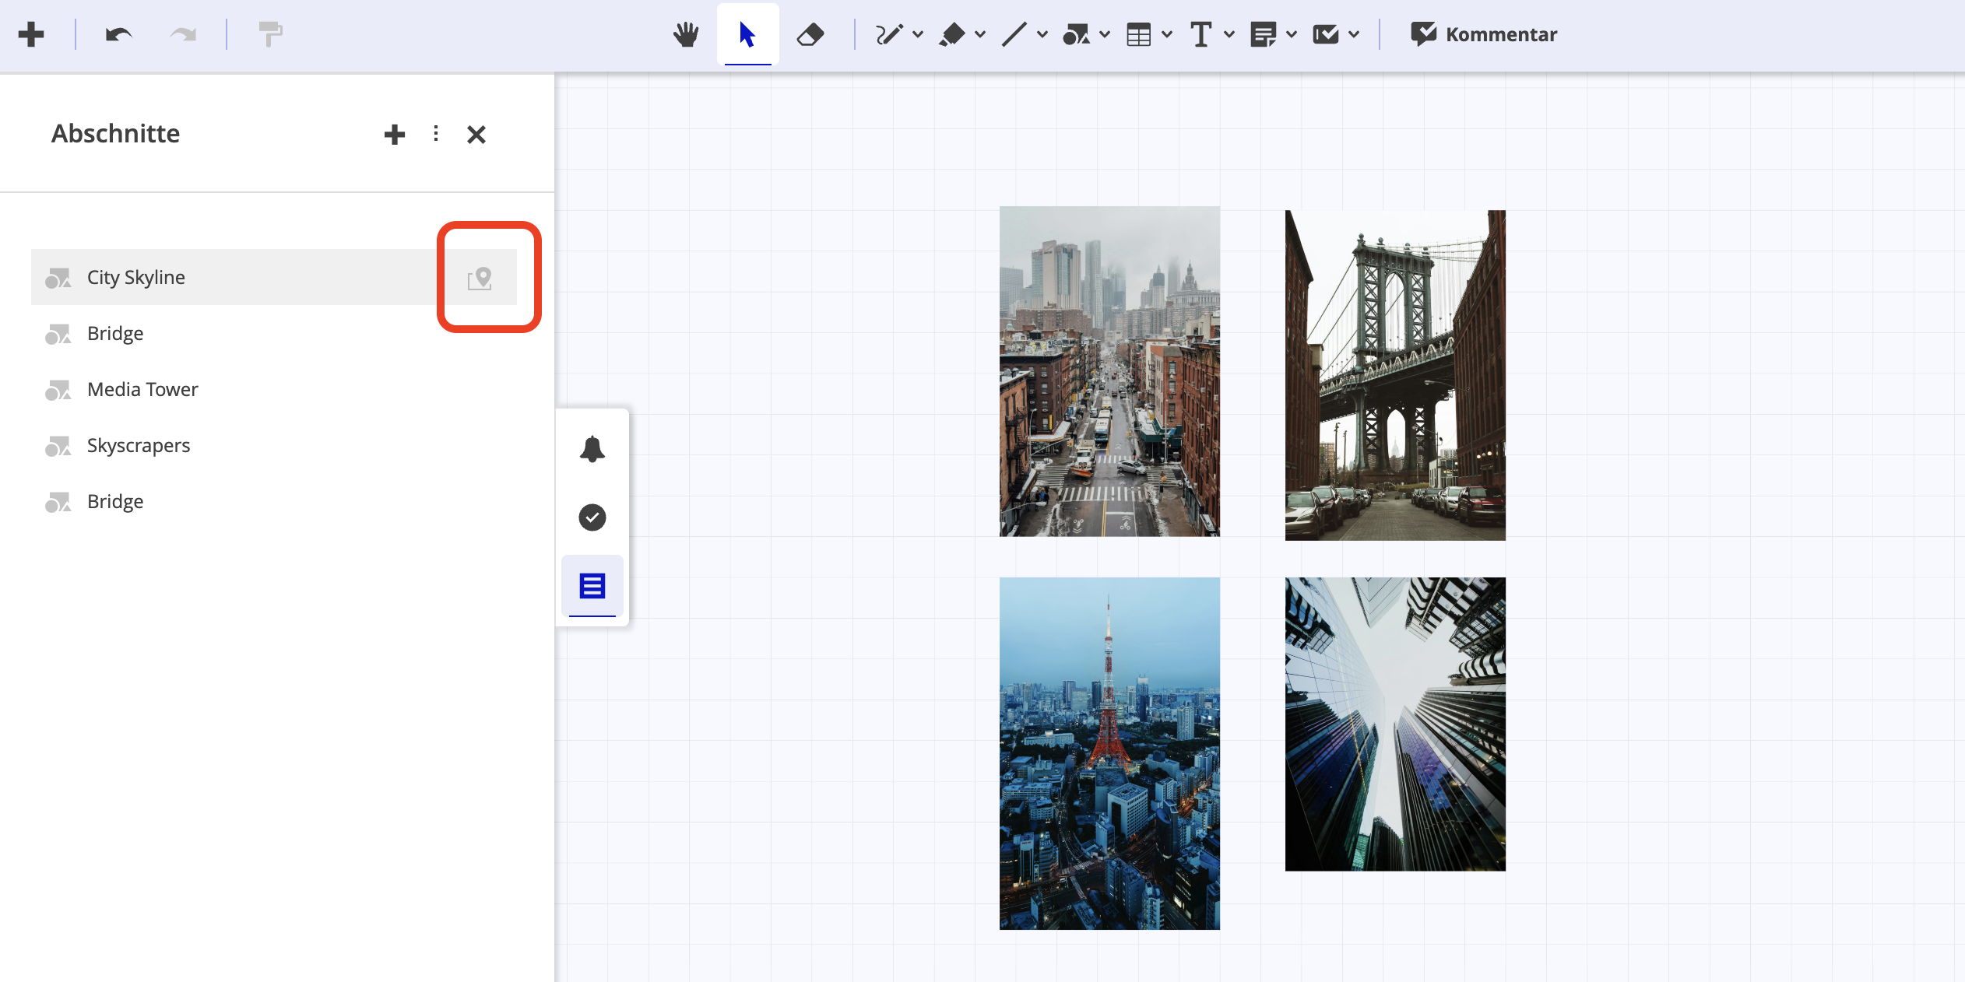The height and width of the screenshot is (982, 1965).
Task: Select the Text tool
Action: tap(1200, 34)
